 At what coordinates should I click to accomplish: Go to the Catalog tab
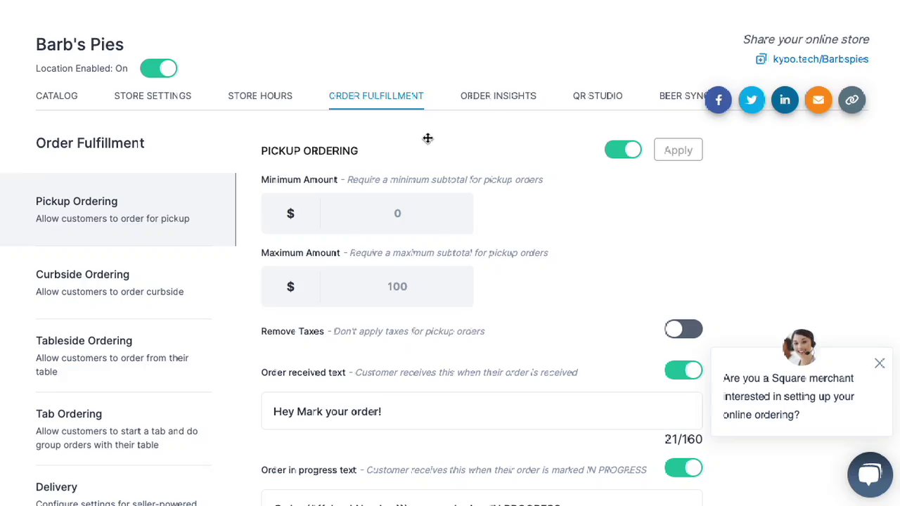click(57, 96)
